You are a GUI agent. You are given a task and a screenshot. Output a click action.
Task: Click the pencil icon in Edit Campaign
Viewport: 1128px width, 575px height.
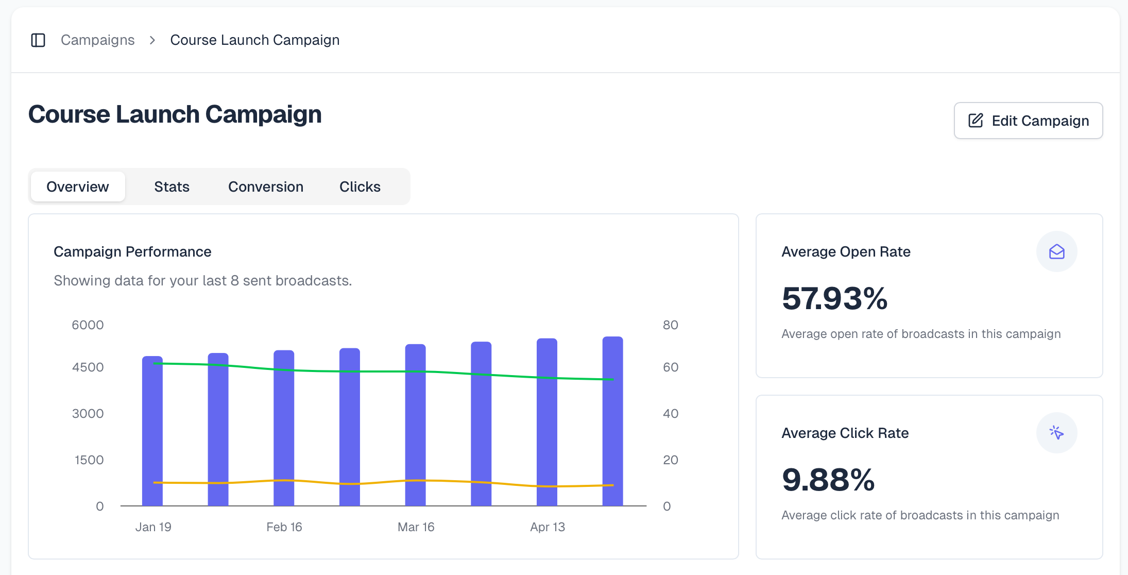(x=976, y=121)
